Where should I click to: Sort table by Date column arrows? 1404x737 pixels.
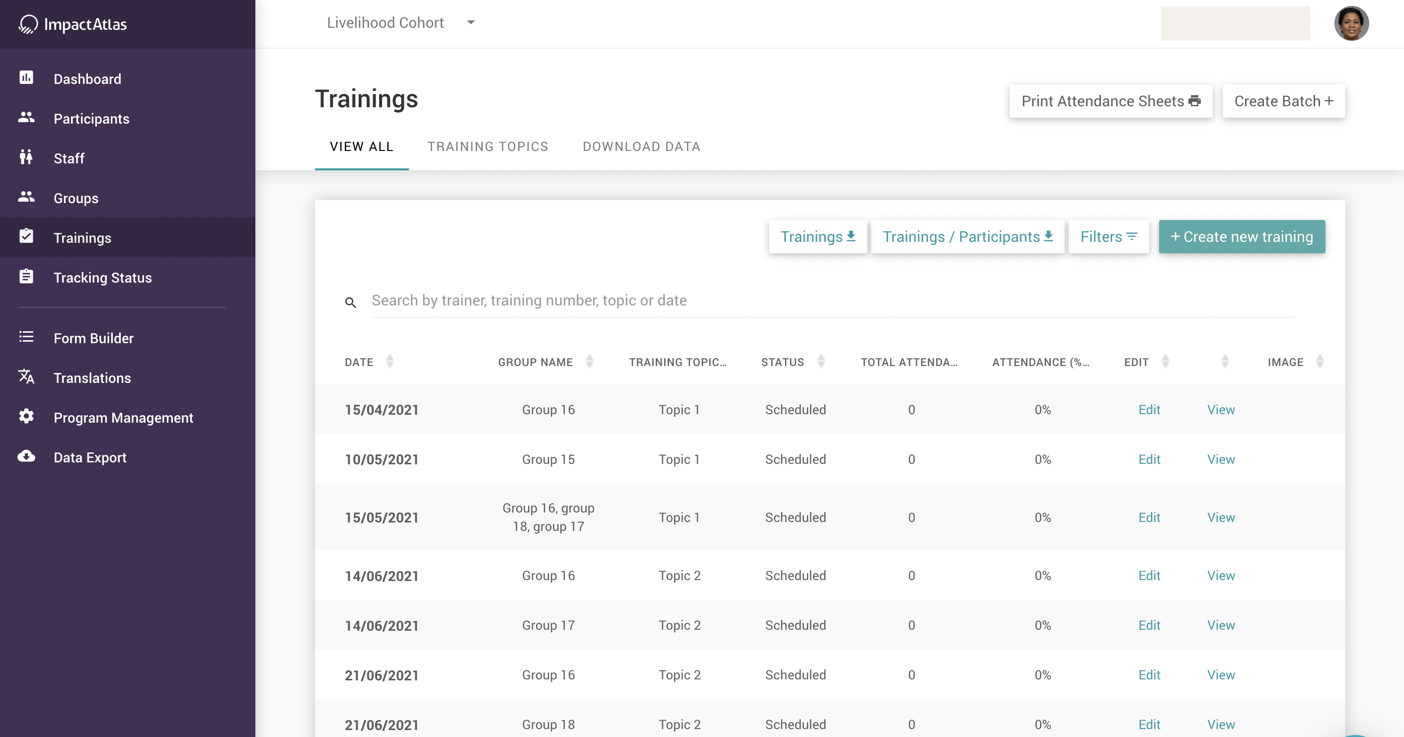click(390, 362)
